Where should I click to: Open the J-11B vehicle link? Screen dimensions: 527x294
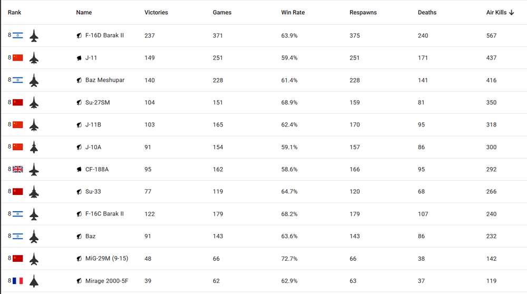[93, 125]
